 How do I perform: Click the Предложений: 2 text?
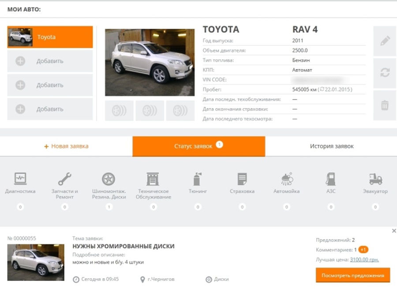pos(335,240)
